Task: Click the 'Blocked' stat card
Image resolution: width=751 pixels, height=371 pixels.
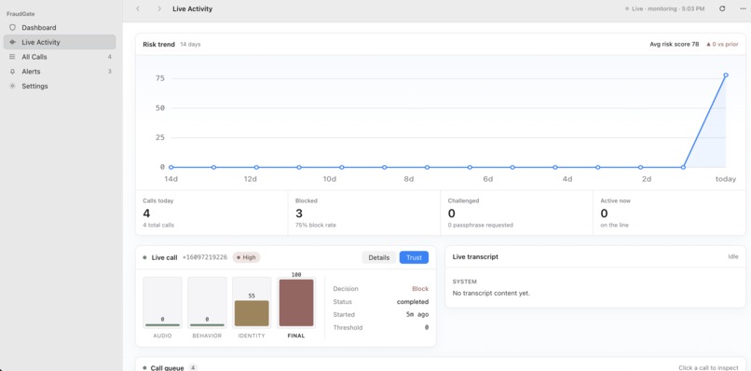Action: click(x=364, y=213)
